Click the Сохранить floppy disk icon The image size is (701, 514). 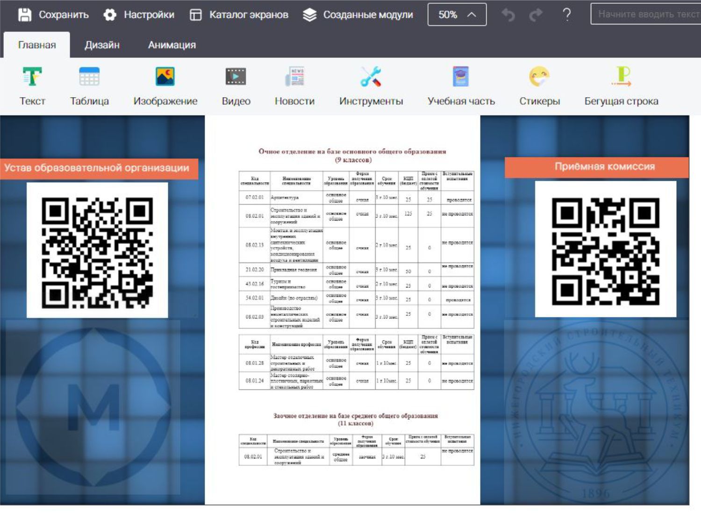click(25, 15)
